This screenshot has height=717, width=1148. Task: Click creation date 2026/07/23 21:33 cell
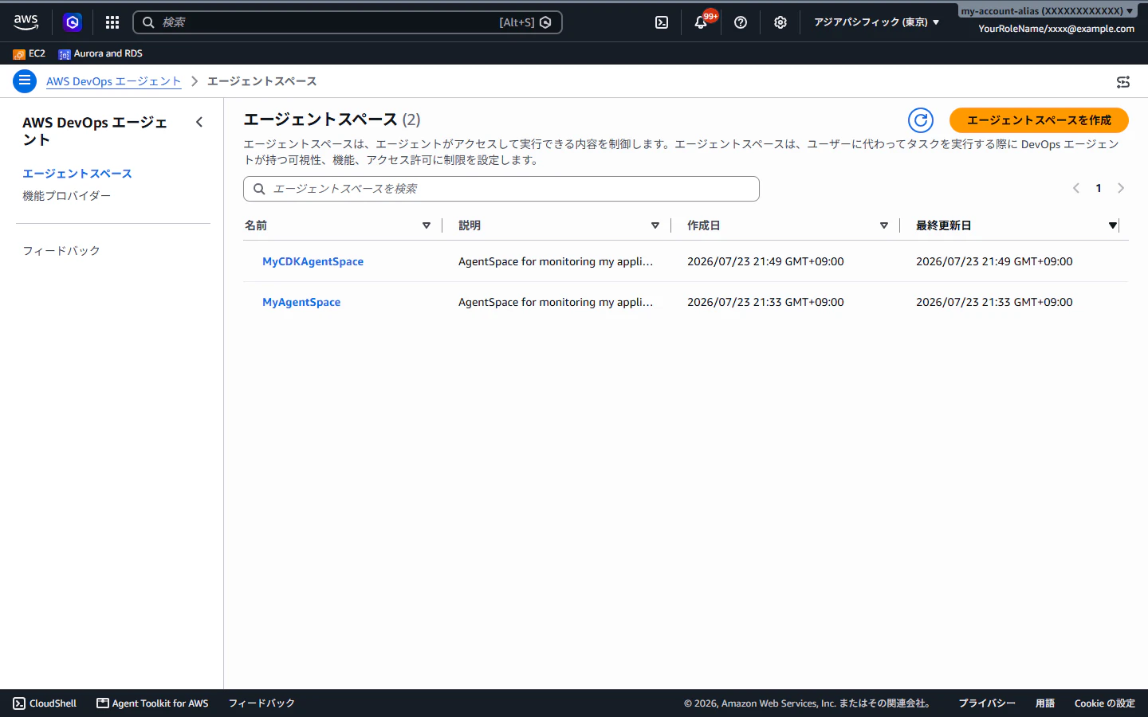coord(765,302)
